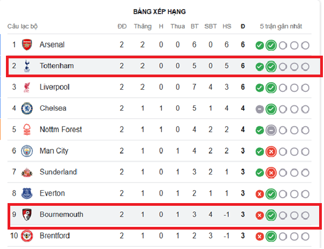Click the Arsenal club crest

(x=27, y=45)
